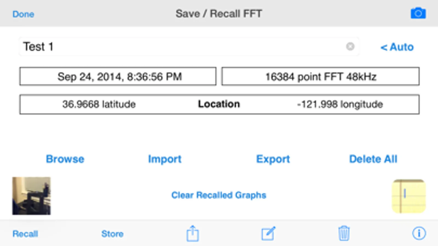Tap Store in the bottom toolbar
This screenshot has height=246, width=438.
point(112,234)
